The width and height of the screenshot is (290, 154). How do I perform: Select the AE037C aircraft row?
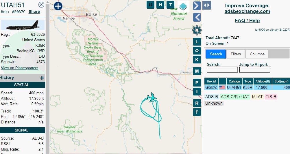247,87
